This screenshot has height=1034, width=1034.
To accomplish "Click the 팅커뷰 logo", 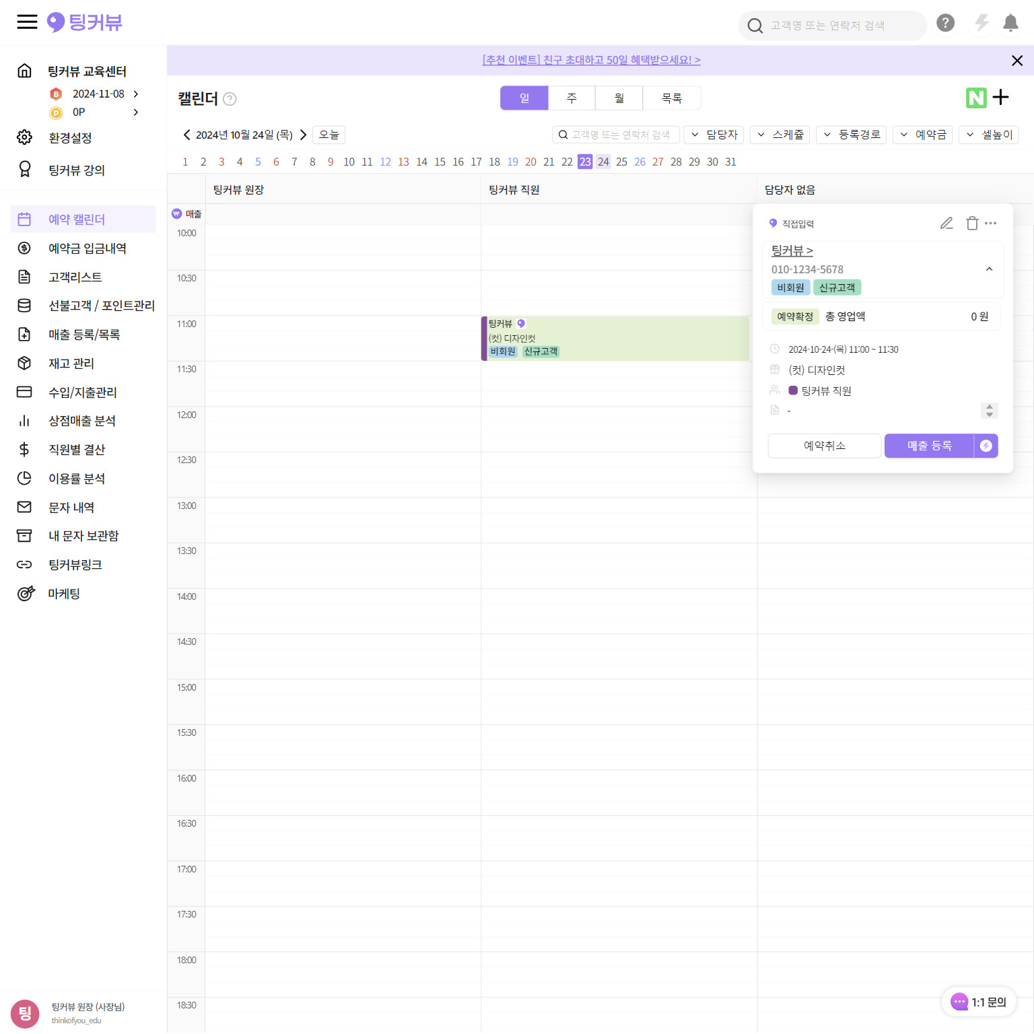I will [85, 22].
